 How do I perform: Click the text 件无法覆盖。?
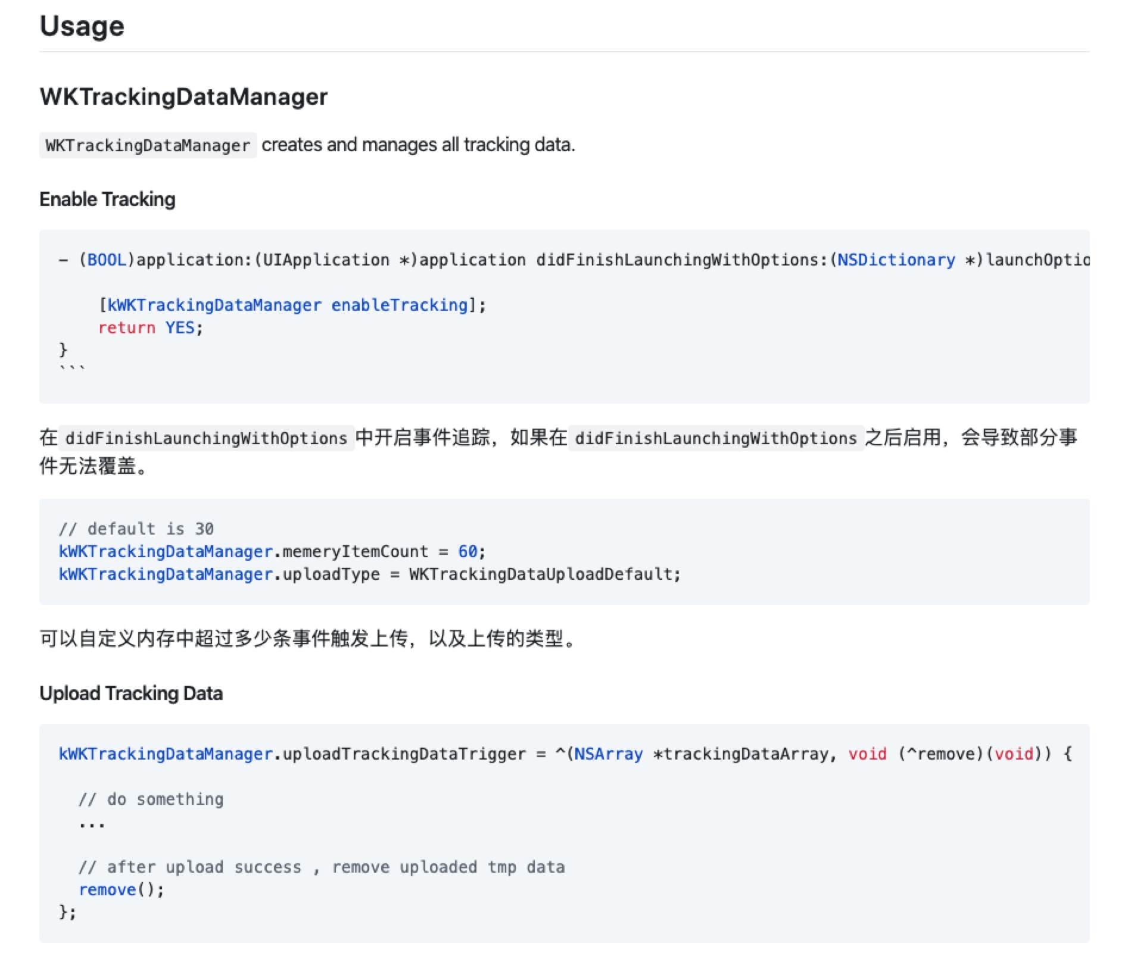click(94, 466)
